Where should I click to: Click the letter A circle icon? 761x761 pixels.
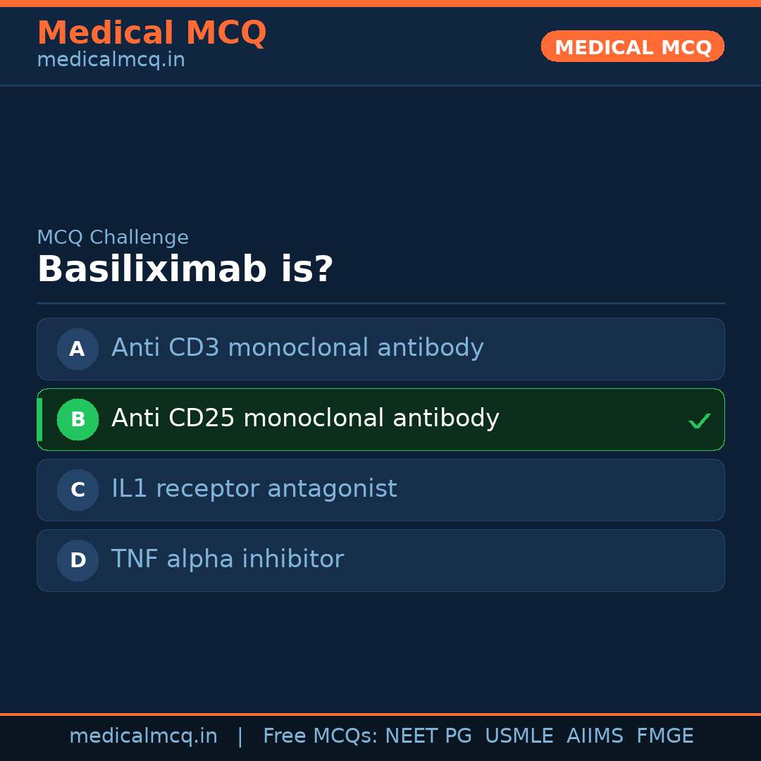click(78, 349)
